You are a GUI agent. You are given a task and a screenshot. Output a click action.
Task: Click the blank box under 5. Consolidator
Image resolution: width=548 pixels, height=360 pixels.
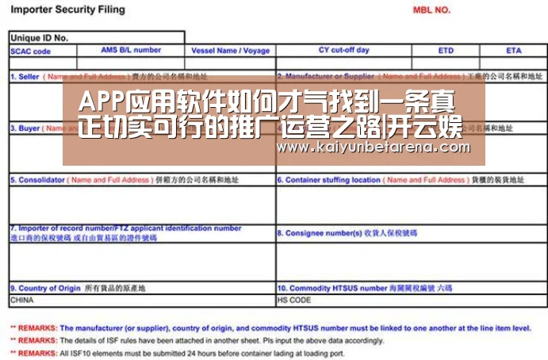point(143,205)
